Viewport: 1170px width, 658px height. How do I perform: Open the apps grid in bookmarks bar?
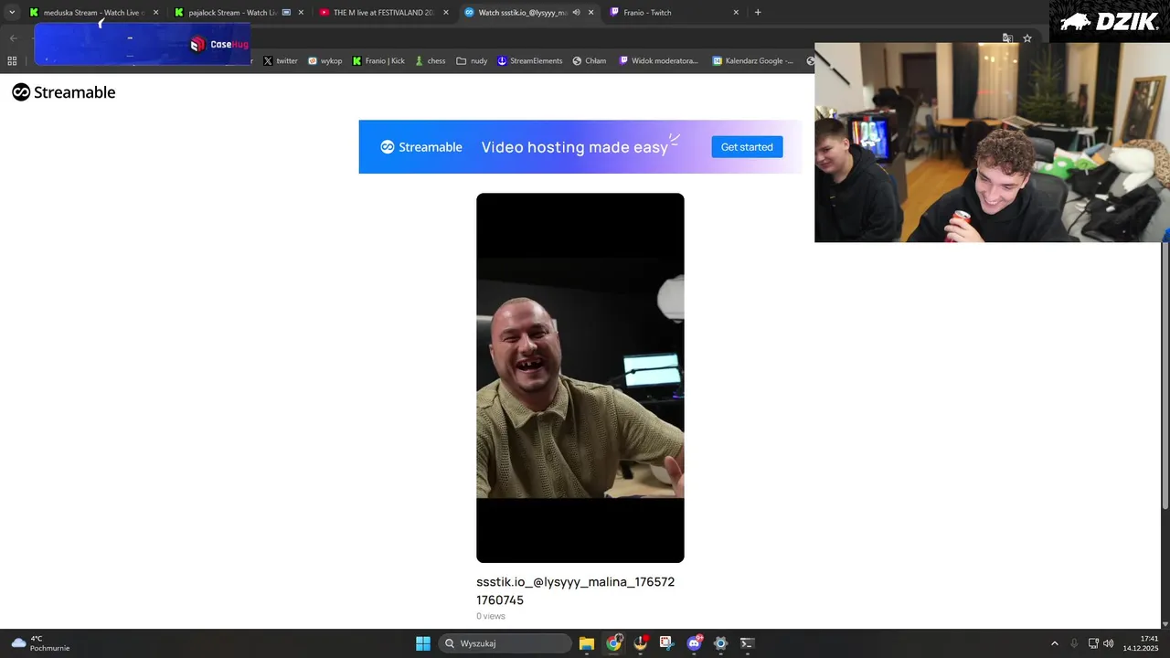point(12,61)
